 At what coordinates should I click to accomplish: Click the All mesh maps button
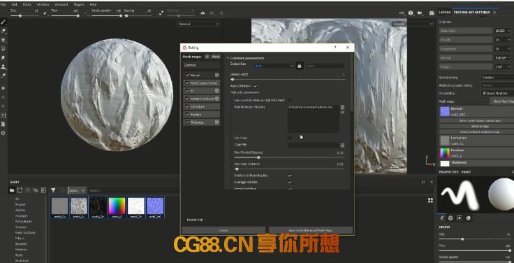tap(207, 57)
